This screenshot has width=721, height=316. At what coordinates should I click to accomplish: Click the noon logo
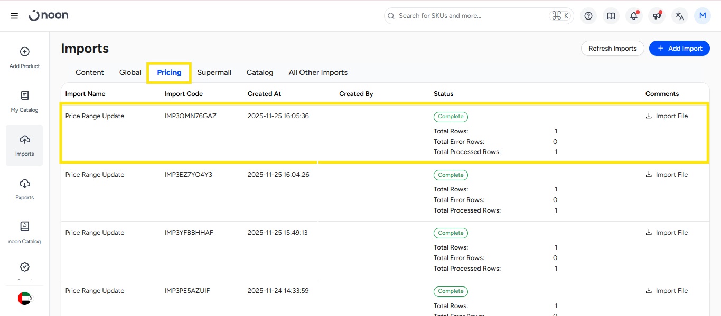tap(49, 15)
